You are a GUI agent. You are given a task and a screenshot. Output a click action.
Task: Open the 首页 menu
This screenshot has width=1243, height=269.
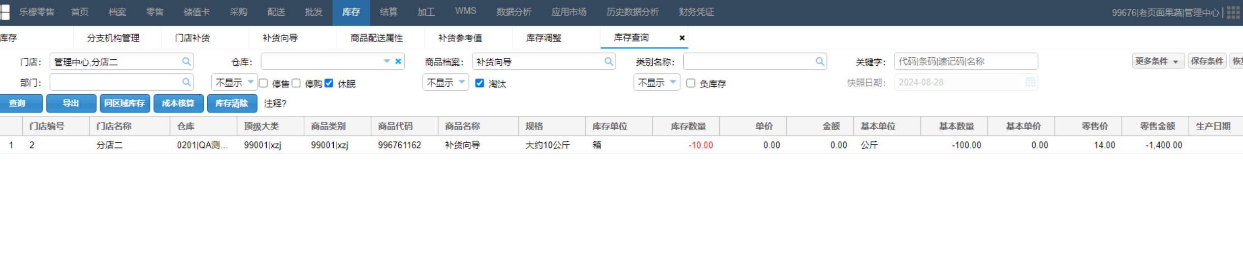click(80, 12)
